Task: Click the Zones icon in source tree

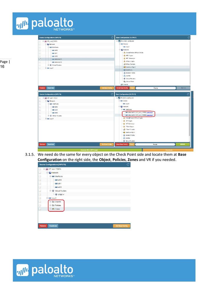Action: tap(53, 209)
